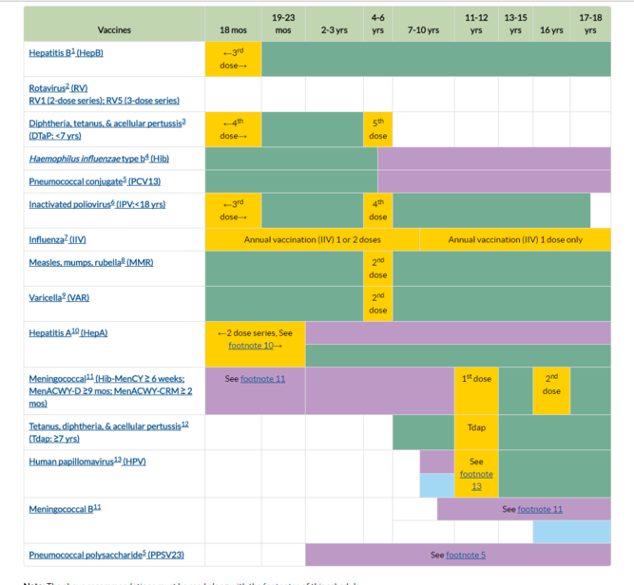Click the Diphtheria, tetanus, & acellular pertussis (DTaP) link
Viewport: 634px width, 585px height.
point(107,129)
